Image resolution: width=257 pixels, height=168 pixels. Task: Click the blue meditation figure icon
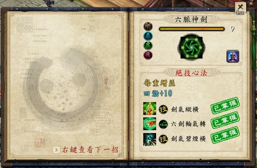[233, 56]
